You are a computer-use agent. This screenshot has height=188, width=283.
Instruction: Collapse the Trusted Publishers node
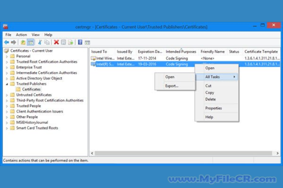pos(7,84)
